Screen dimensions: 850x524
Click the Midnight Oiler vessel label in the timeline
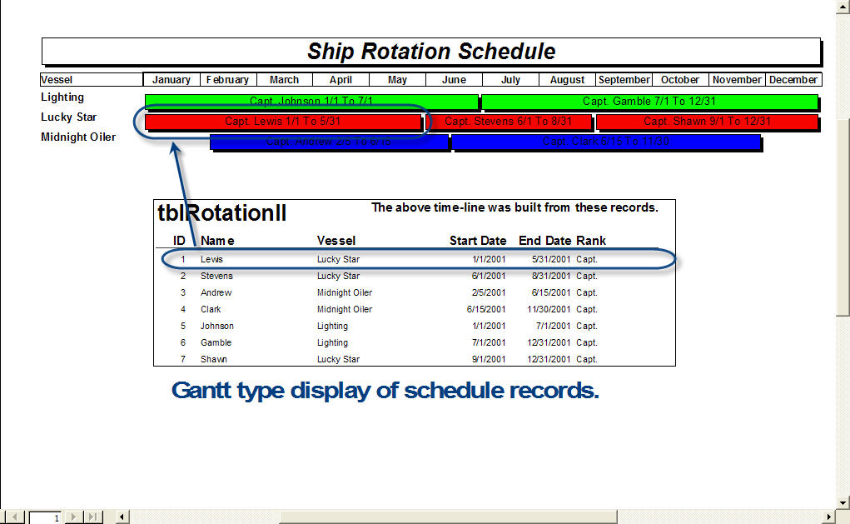(78, 137)
